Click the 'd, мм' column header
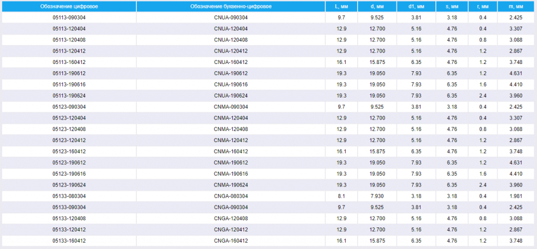 [378, 6]
